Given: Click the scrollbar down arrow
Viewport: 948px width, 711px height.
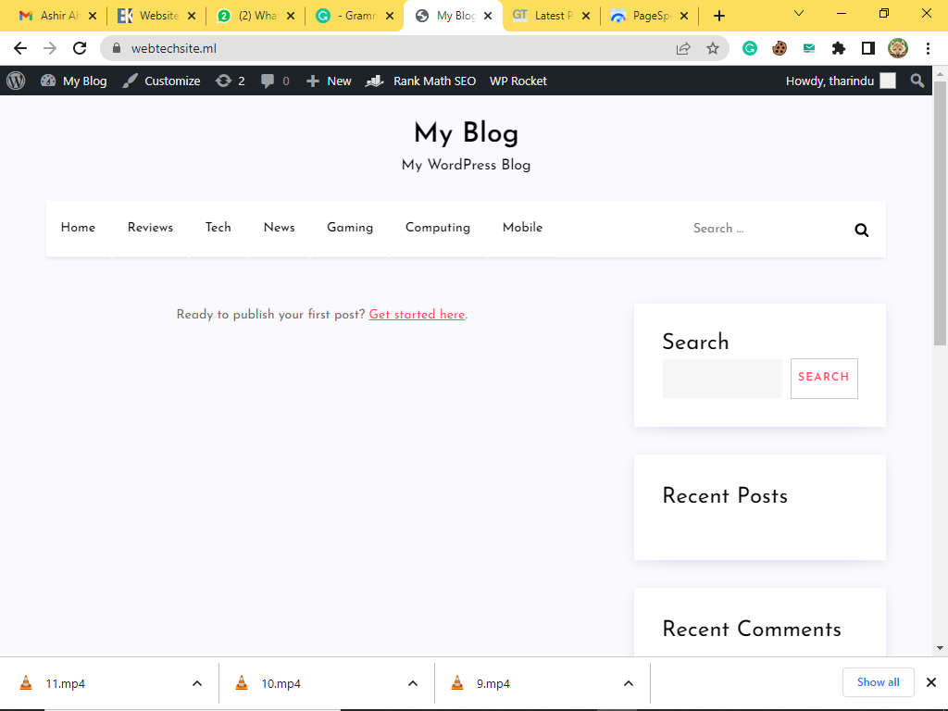Looking at the screenshot, I should (940, 648).
